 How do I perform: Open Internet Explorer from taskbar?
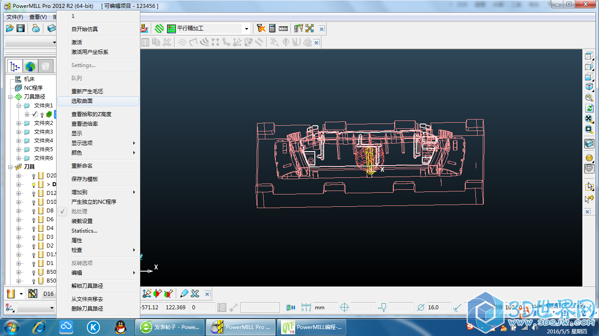[40, 327]
